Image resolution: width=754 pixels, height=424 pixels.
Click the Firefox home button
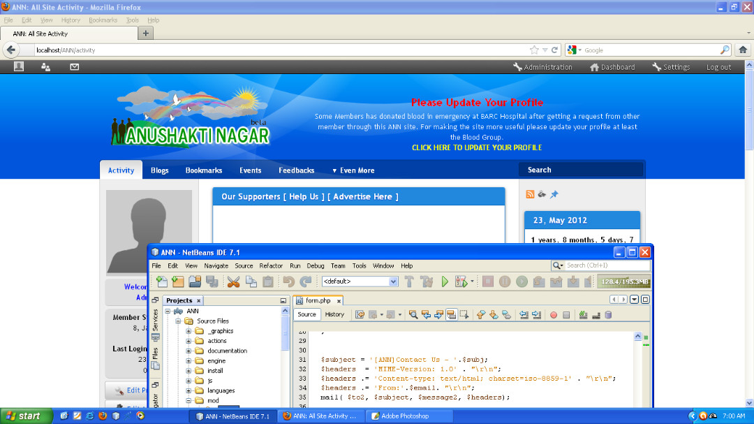click(x=743, y=50)
